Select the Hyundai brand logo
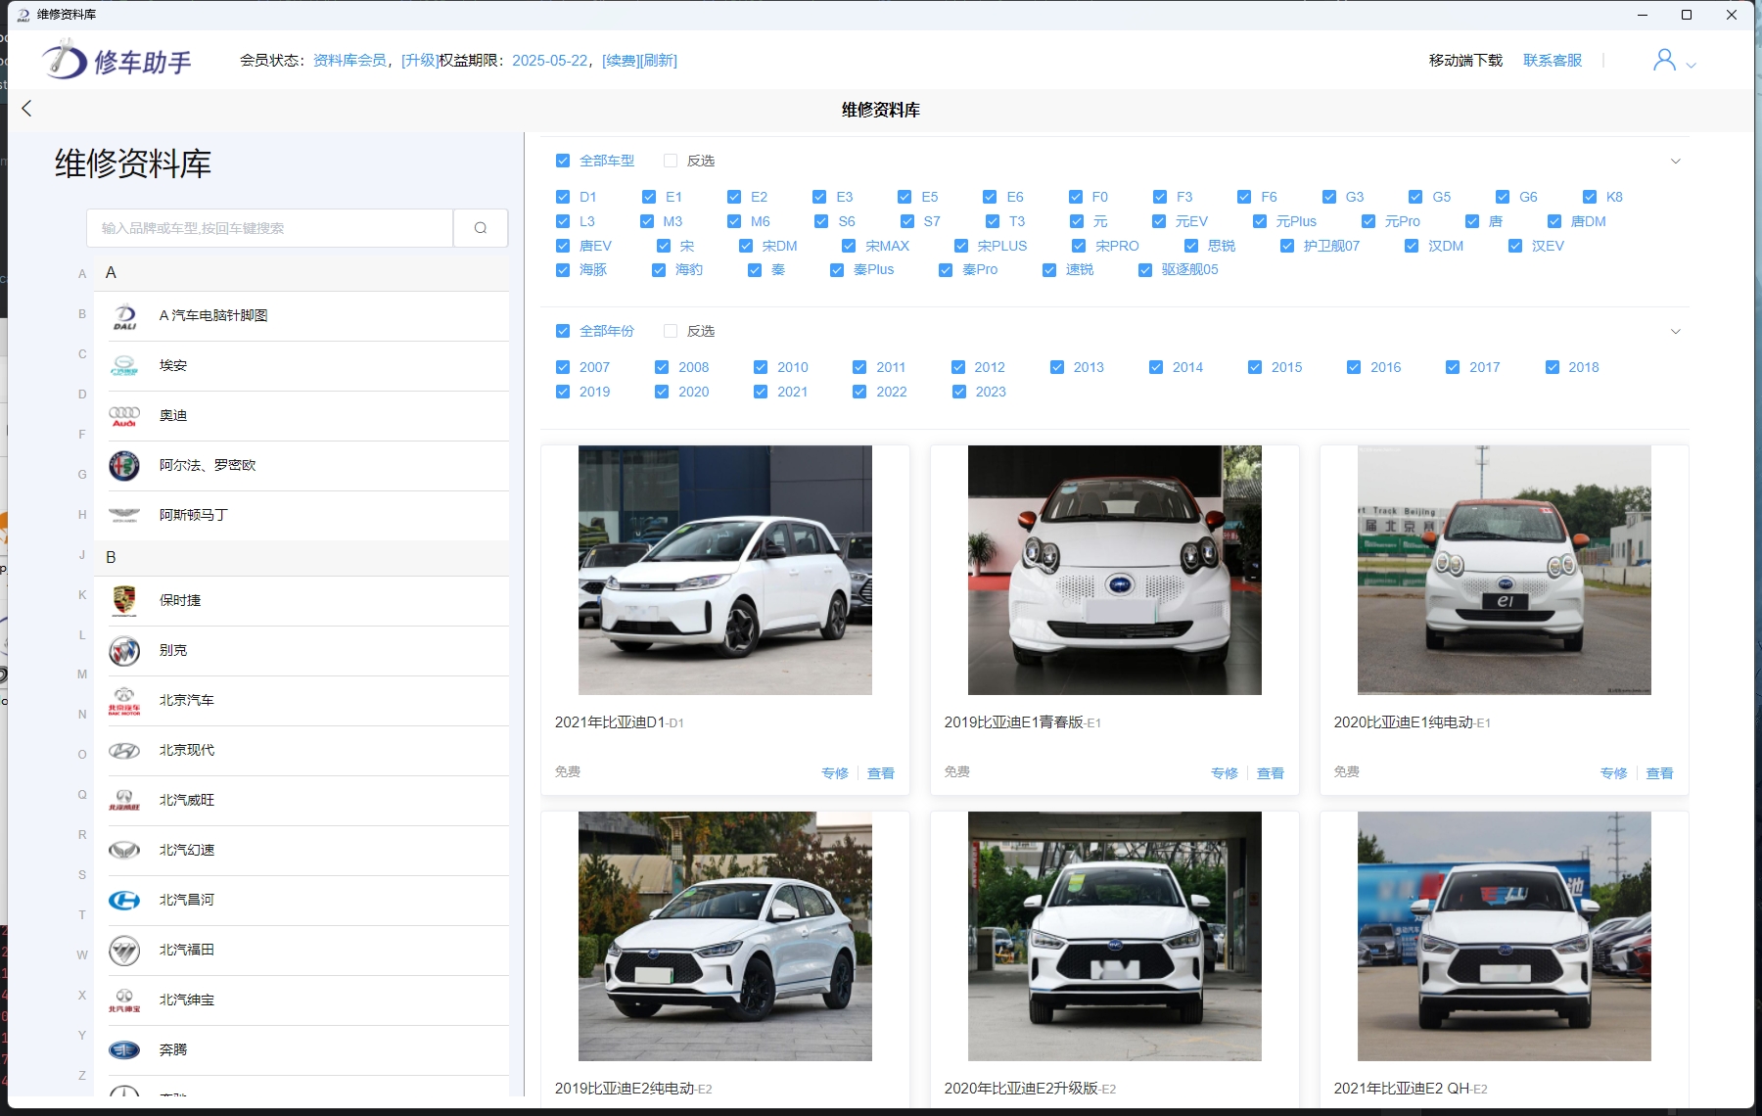 point(124,751)
